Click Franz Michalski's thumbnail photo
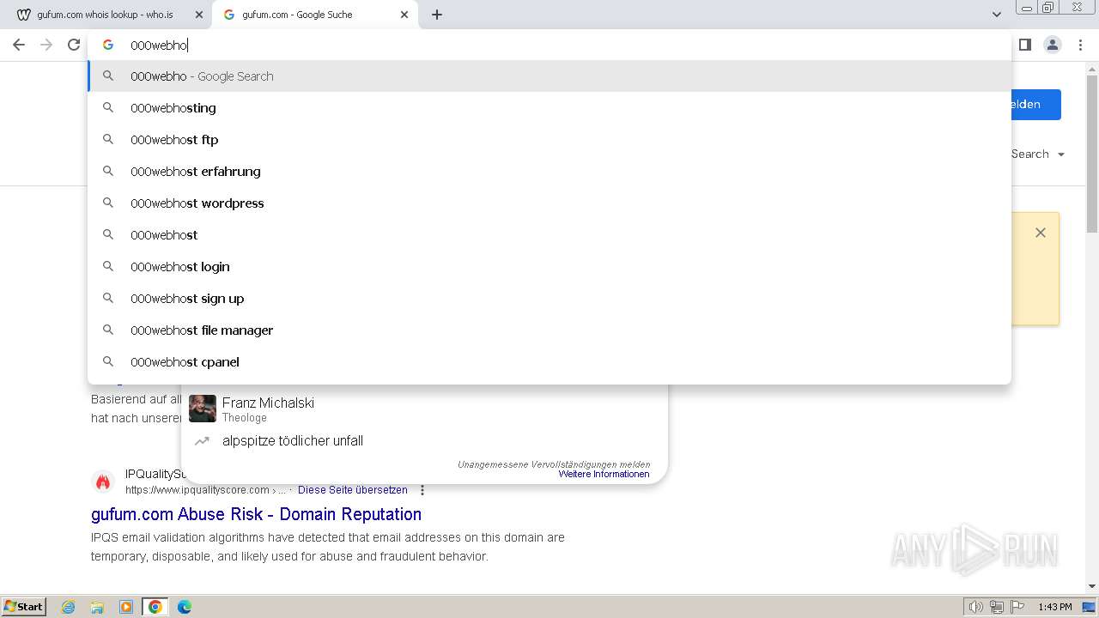The height and width of the screenshot is (618, 1099). click(x=203, y=409)
